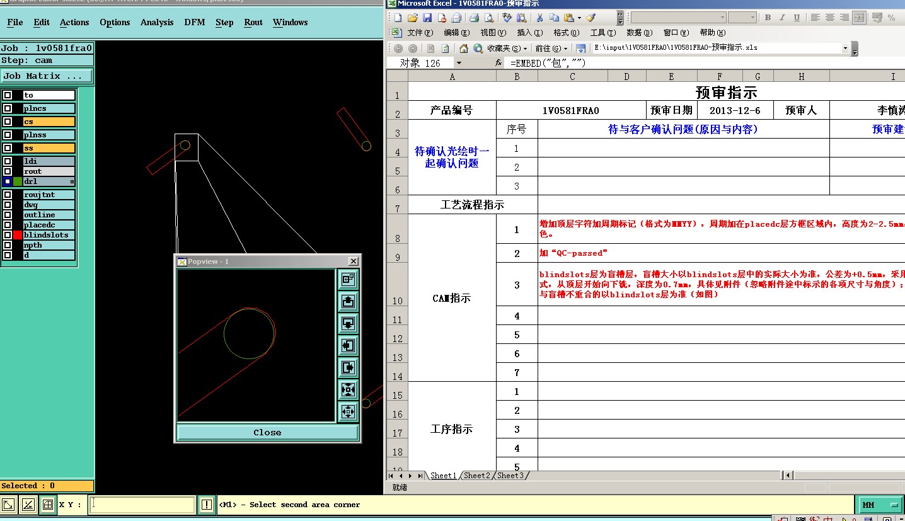905x521 pixels.
Task: Click Excel New workbook icon
Action: [398, 18]
